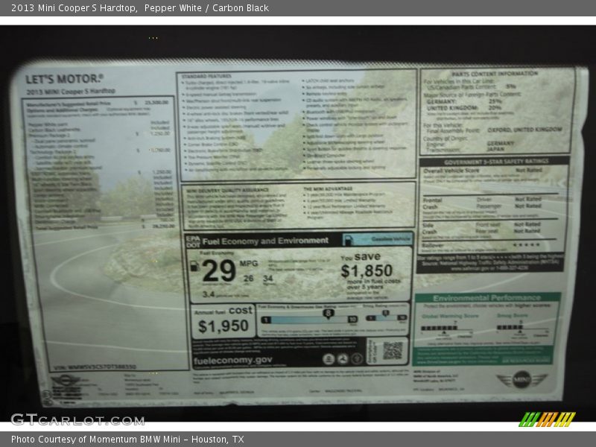Click the 'Fuel Economy and Environment' header

265,241
